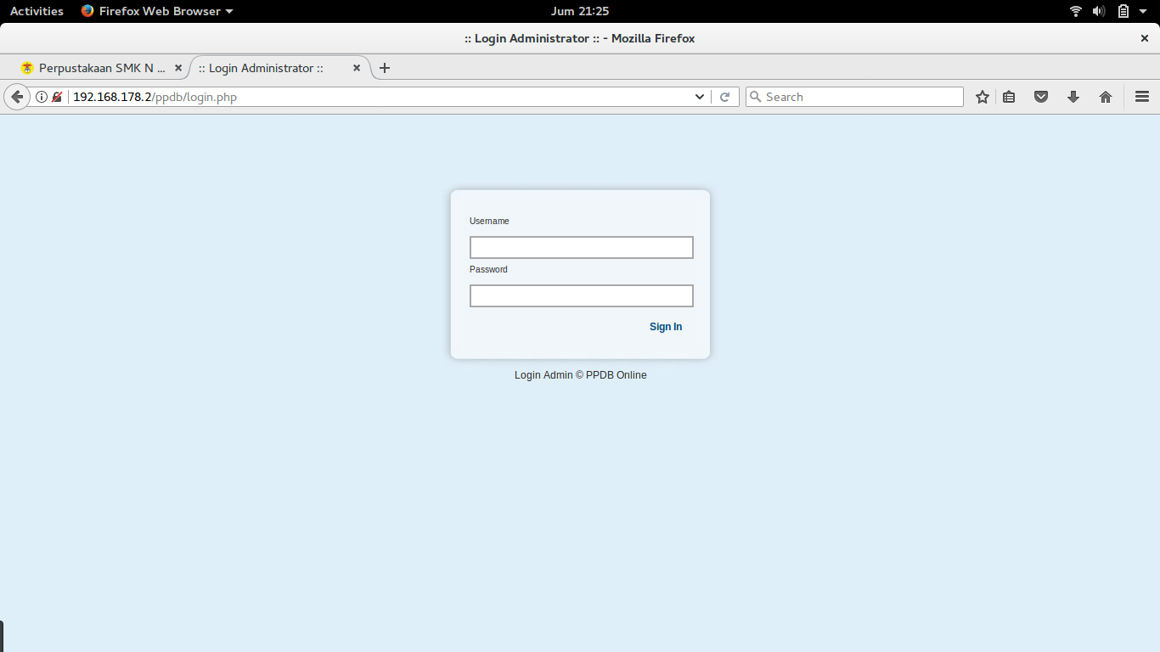Open GNOME Activities overview

[x=37, y=11]
